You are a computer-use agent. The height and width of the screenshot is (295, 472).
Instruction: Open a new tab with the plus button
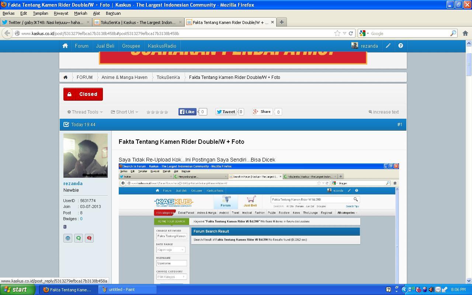click(281, 22)
